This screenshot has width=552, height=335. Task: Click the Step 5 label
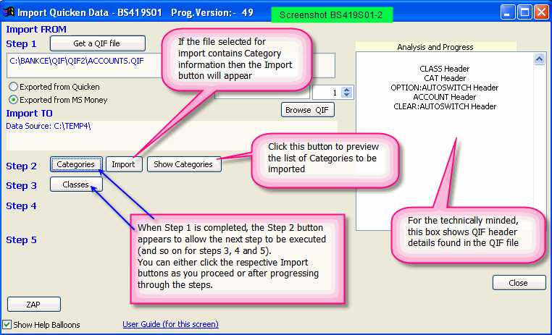[21, 240]
